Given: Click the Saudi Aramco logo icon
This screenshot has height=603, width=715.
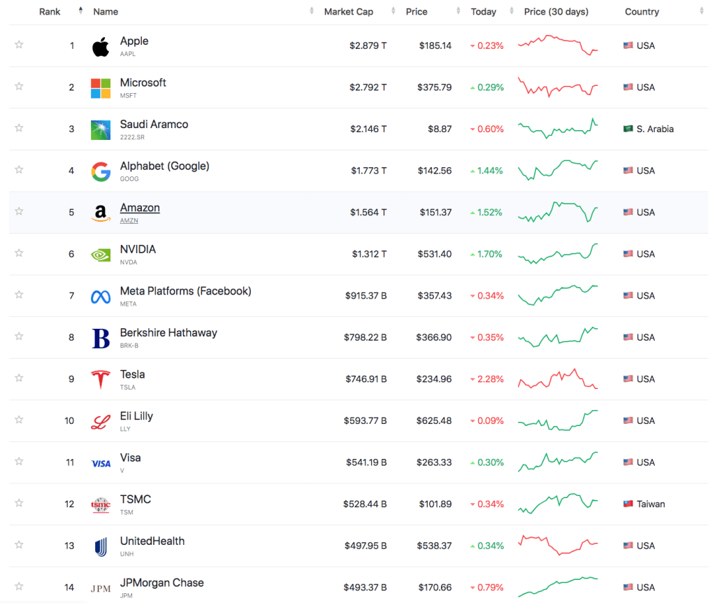Looking at the screenshot, I should (x=101, y=130).
